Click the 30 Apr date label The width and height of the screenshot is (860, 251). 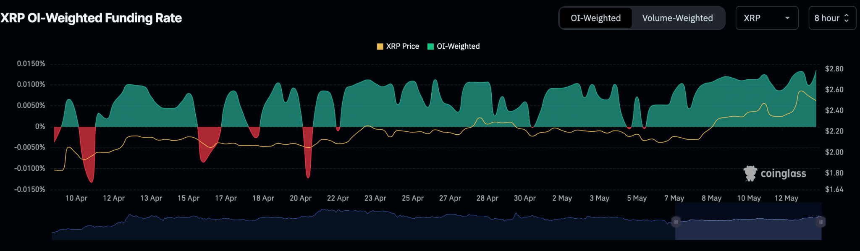point(525,198)
